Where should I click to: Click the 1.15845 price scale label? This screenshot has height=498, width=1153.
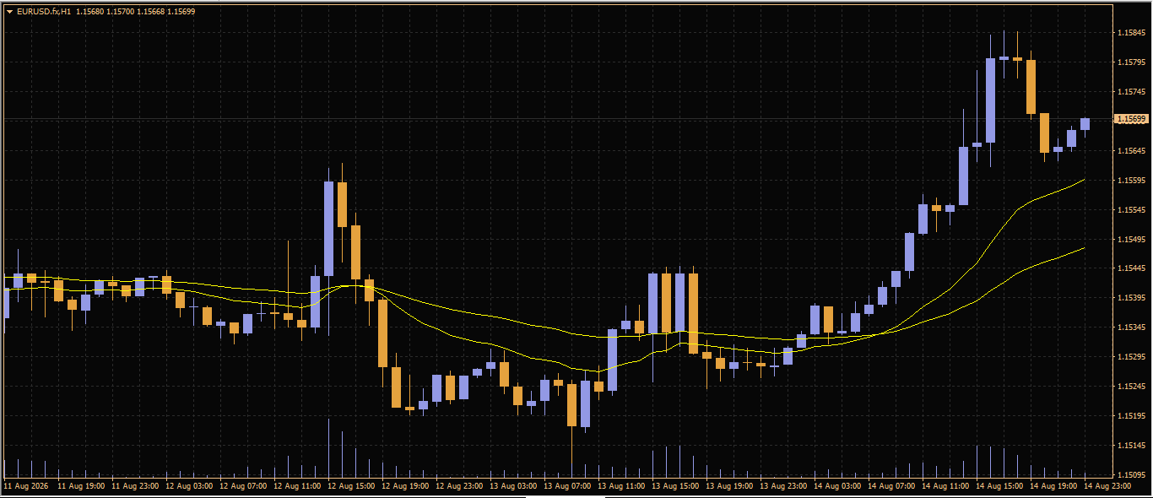(1131, 33)
